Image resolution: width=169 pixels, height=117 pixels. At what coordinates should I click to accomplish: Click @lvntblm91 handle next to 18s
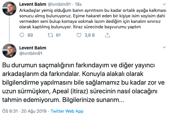tap(59, 4)
